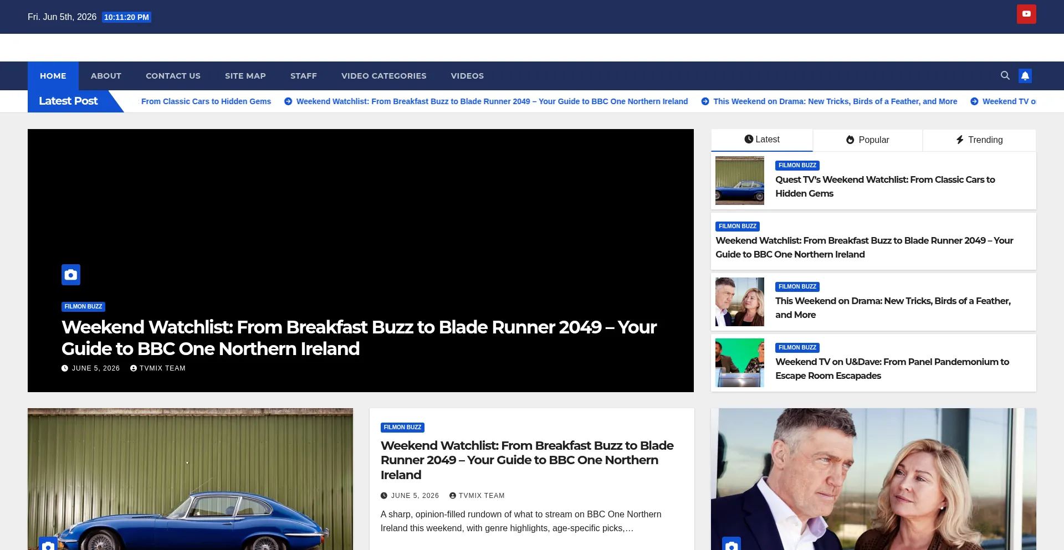Click arrow icon before Drama ticker item
This screenshot has height=550, width=1064.
[705, 101]
